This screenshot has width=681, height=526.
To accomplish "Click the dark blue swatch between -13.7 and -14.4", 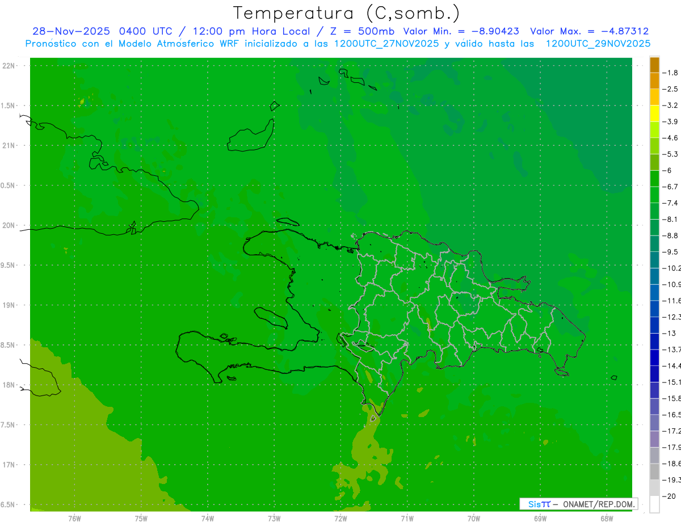I will (x=654, y=357).
